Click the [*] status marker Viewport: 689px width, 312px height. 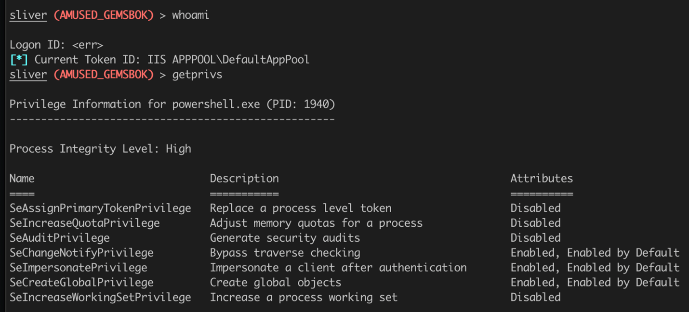tap(19, 60)
